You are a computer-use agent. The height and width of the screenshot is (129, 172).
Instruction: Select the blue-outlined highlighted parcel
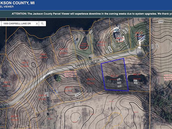pos(115,75)
